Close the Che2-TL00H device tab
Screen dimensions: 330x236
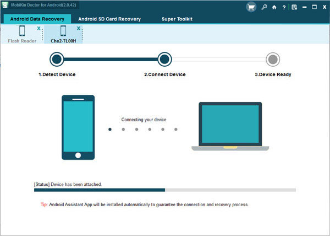pyautogui.click(x=79, y=28)
